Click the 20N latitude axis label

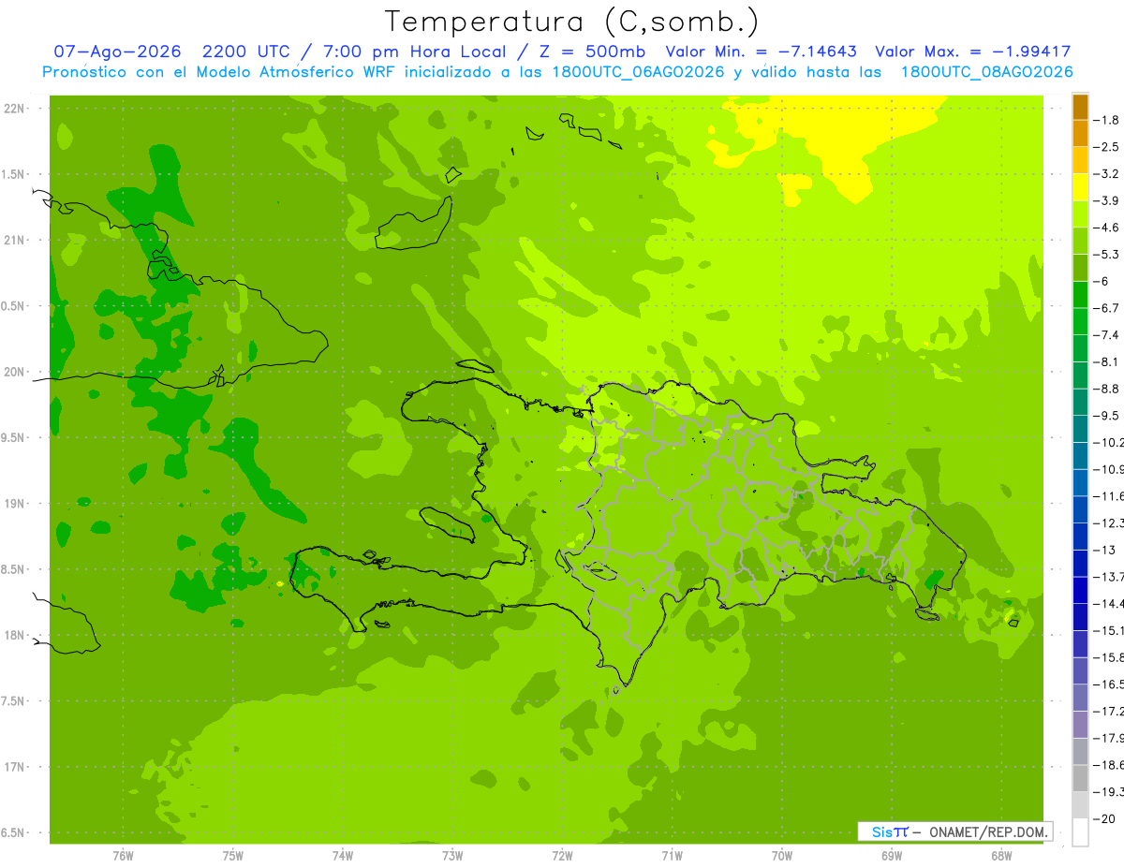pos(14,372)
